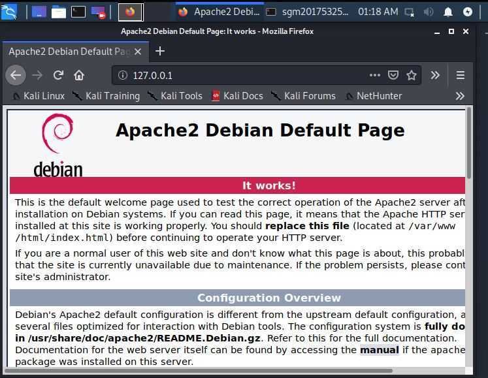
Task: Save page to Pocket
Action: [x=393, y=75]
